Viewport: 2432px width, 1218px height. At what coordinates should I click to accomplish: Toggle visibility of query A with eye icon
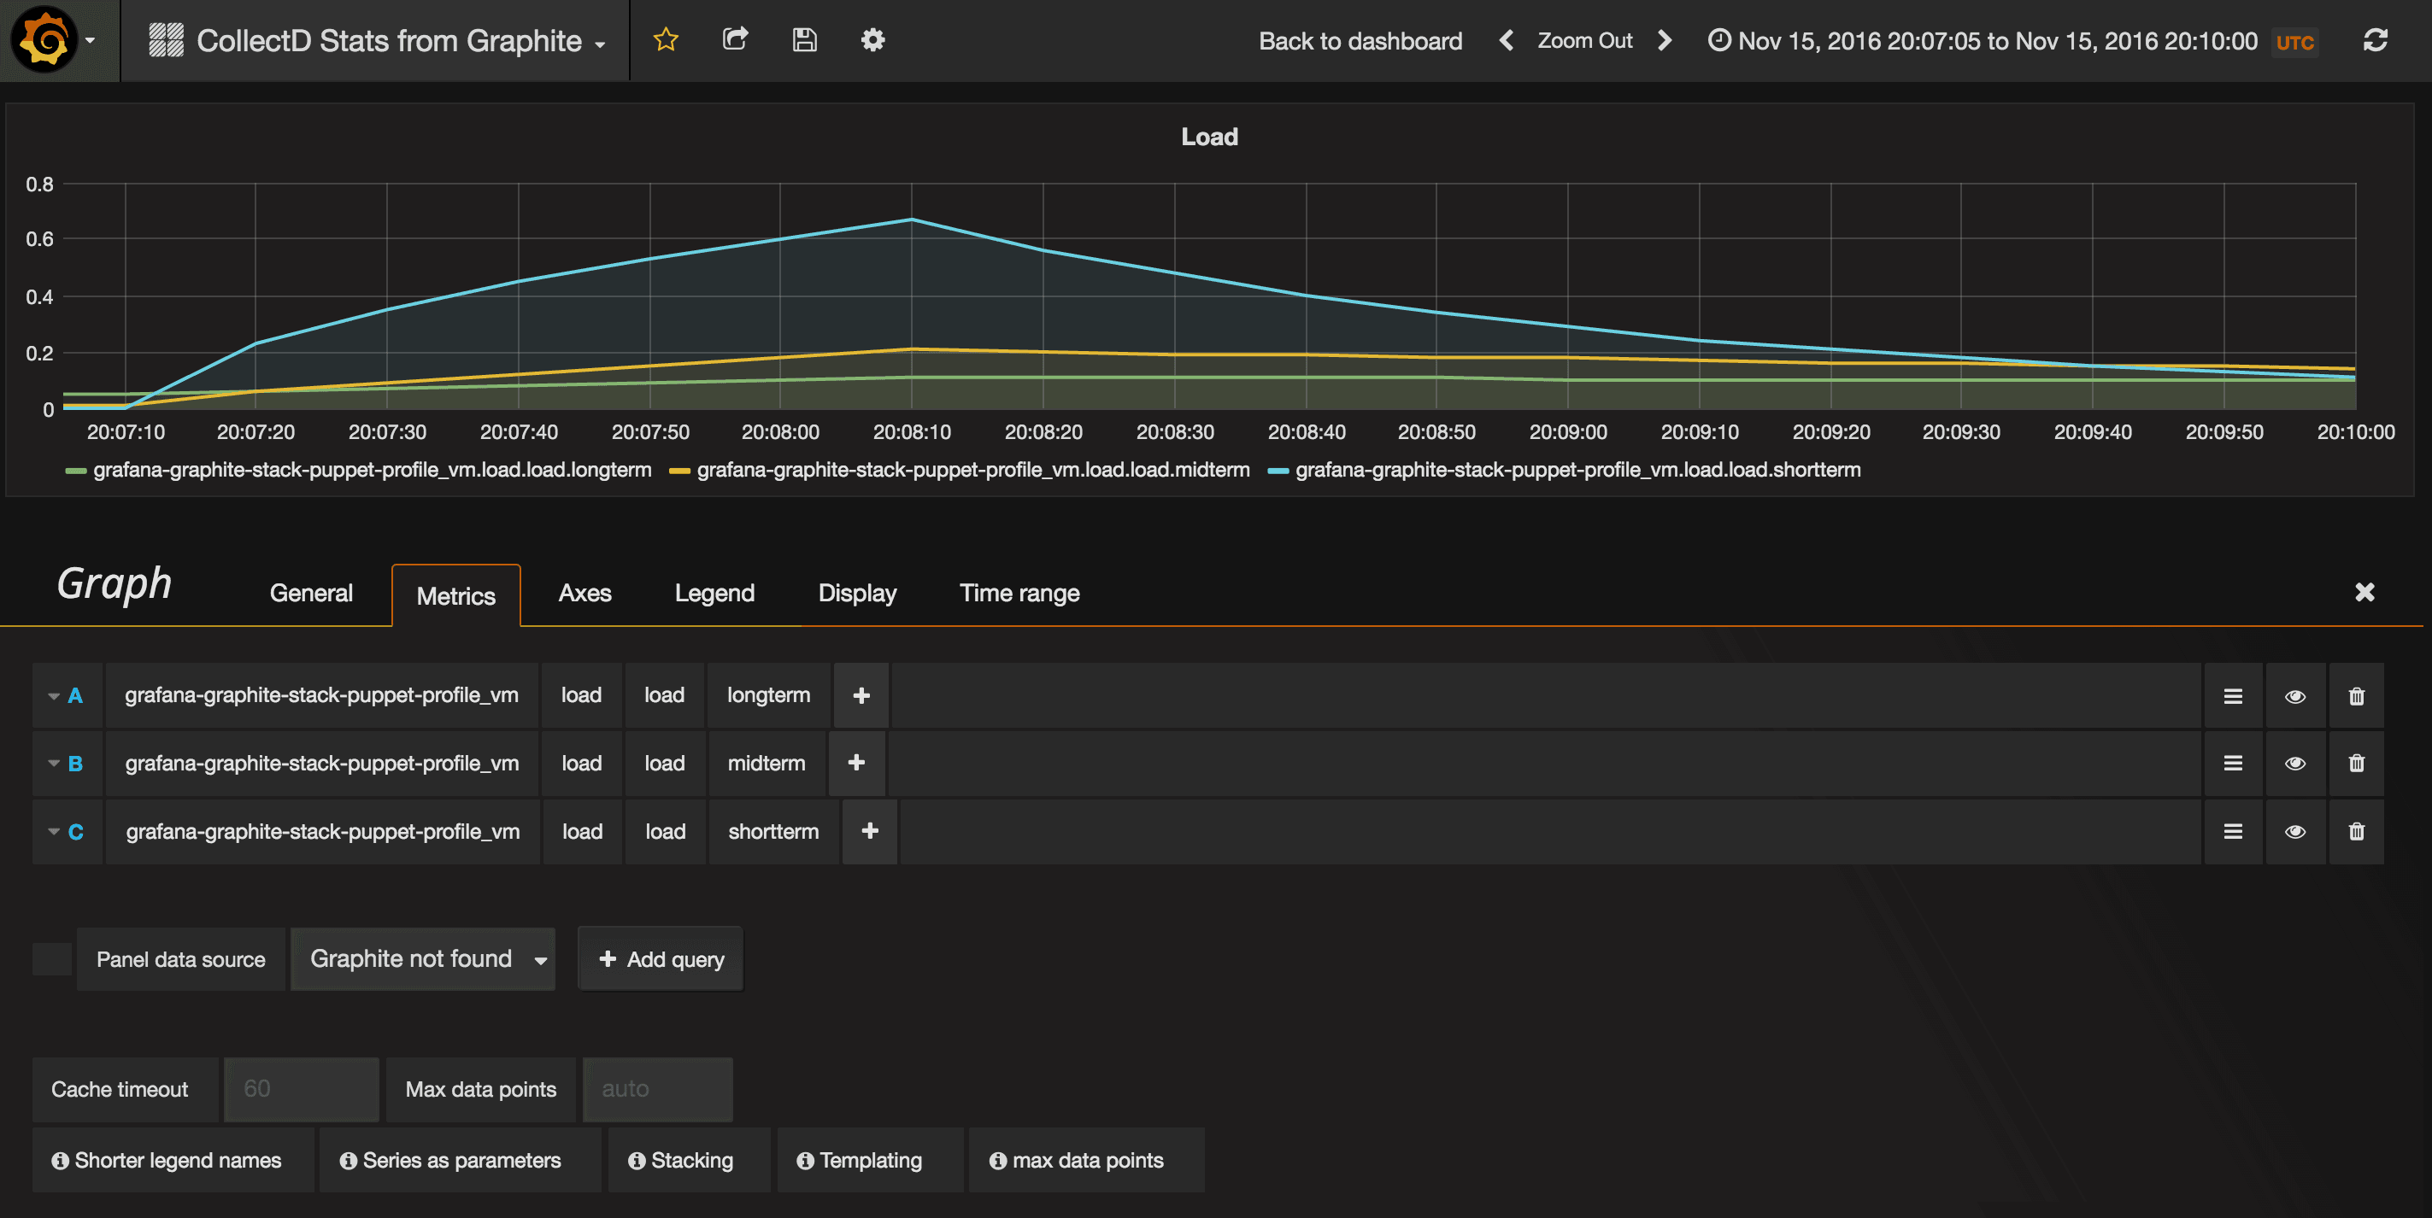(2295, 695)
